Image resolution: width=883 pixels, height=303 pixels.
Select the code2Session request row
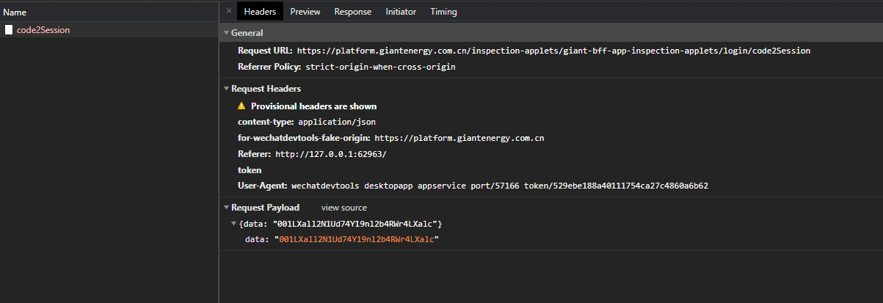(x=109, y=30)
